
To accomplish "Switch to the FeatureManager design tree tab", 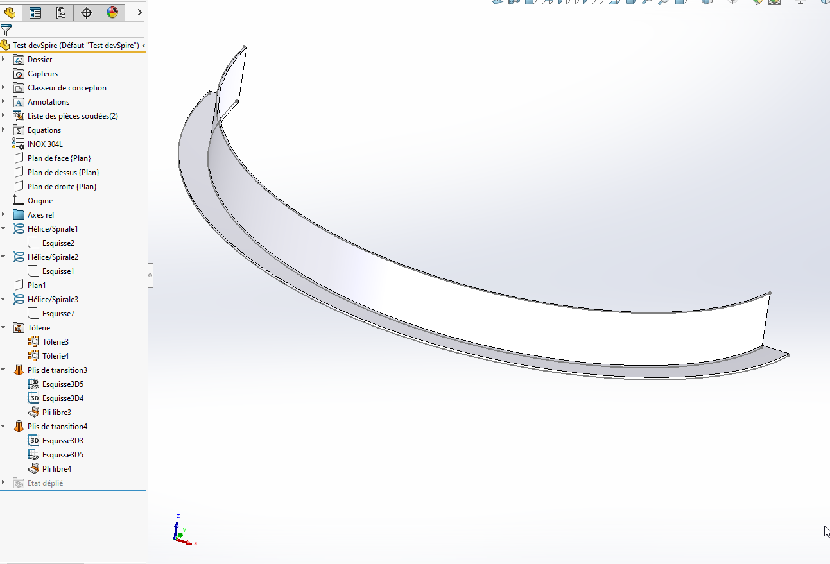I will click(10, 12).
